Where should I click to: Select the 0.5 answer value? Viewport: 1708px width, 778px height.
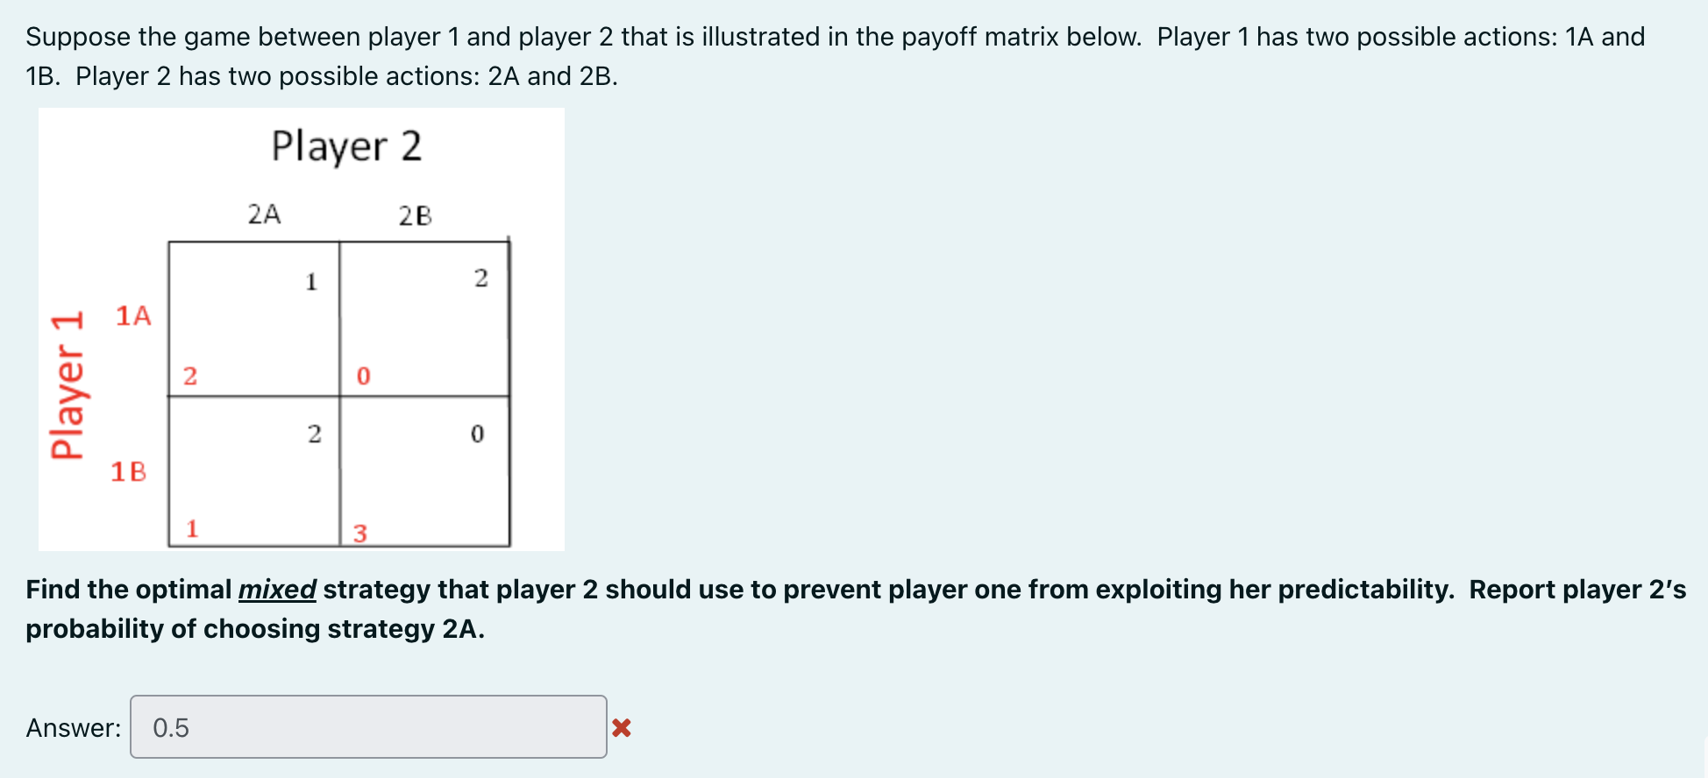coord(171,726)
